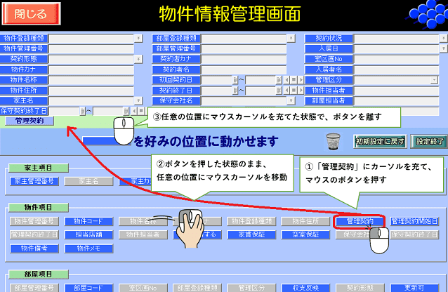The width and height of the screenshot is (448, 292).
Task: Click the 設定終了 button
Action: (x=428, y=141)
